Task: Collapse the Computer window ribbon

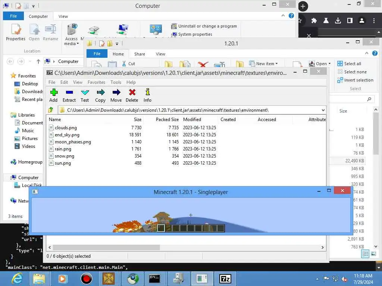Action: coord(283,16)
